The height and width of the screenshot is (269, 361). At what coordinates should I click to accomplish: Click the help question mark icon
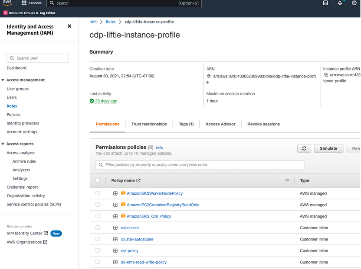354,3
